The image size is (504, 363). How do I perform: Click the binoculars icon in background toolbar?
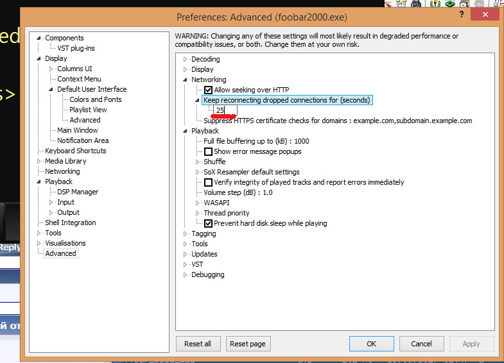point(416,4)
